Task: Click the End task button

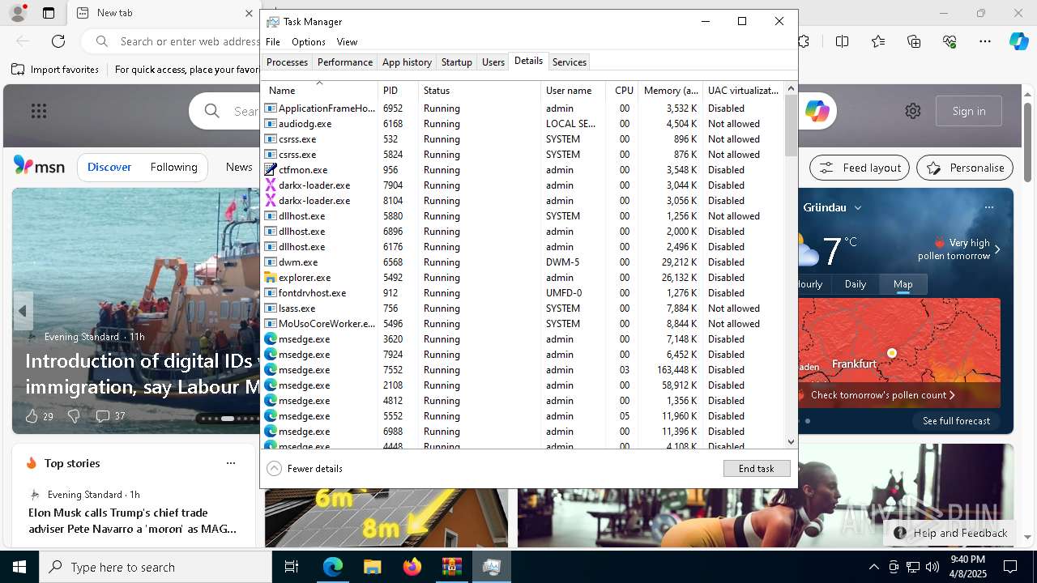Action: [757, 469]
